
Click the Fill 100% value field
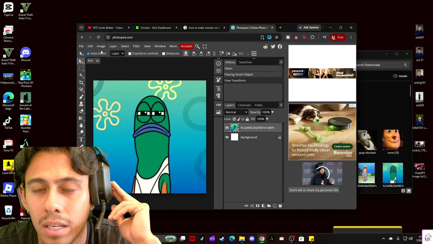[x=260, y=119]
